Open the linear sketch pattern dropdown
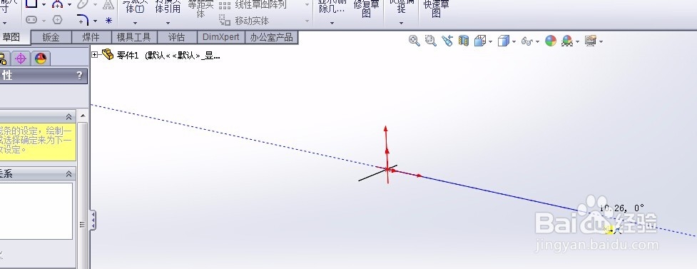The height and width of the screenshot is (269, 697). tap(307, 5)
